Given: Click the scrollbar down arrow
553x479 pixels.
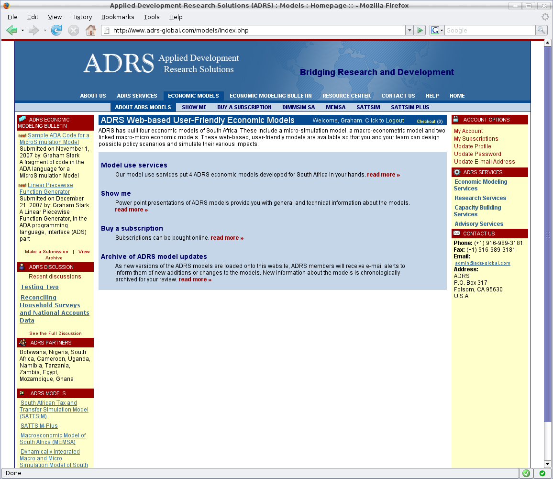Looking at the screenshot, I should pyautogui.click(x=548, y=464).
